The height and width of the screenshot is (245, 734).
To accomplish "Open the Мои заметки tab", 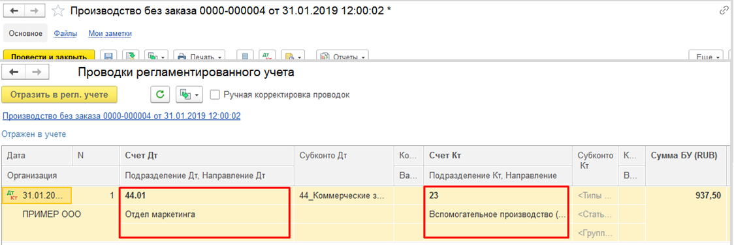I will point(110,34).
